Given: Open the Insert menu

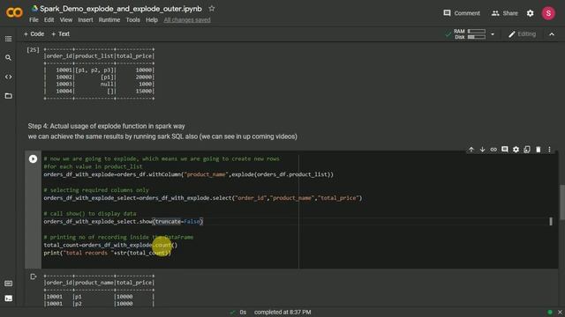Looking at the screenshot, I should tap(86, 19).
